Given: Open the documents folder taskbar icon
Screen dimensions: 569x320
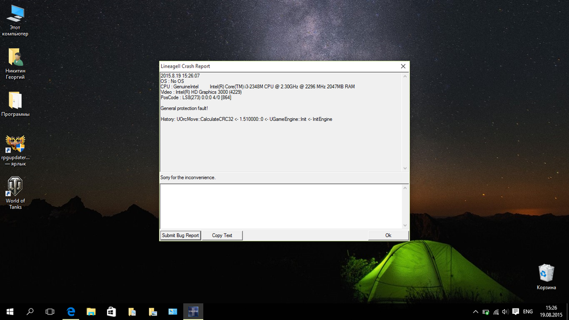Looking at the screenshot, I should point(132,311).
